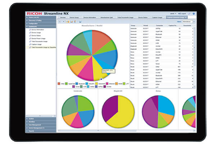Expand the Device List sidebar section
The width and height of the screenshot is (216, 144).
(41, 17)
